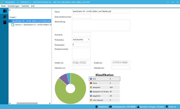Click the Kurzname label
180x109 pixels.
tap(59, 35)
